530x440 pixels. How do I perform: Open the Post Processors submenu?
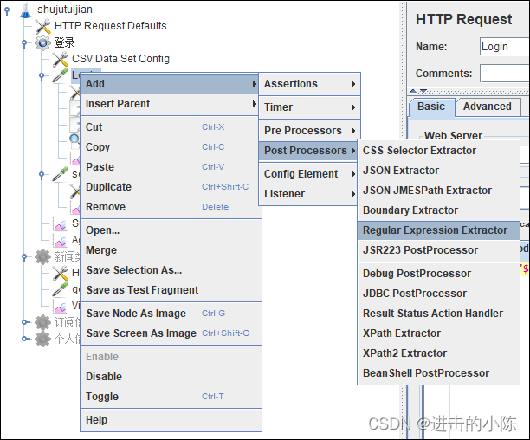pyautogui.click(x=308, y=151)
